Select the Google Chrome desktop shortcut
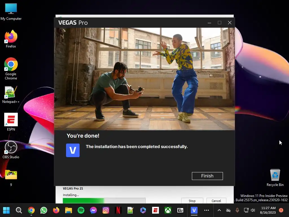This screenshot has width=289, height=217. point(11,69)
